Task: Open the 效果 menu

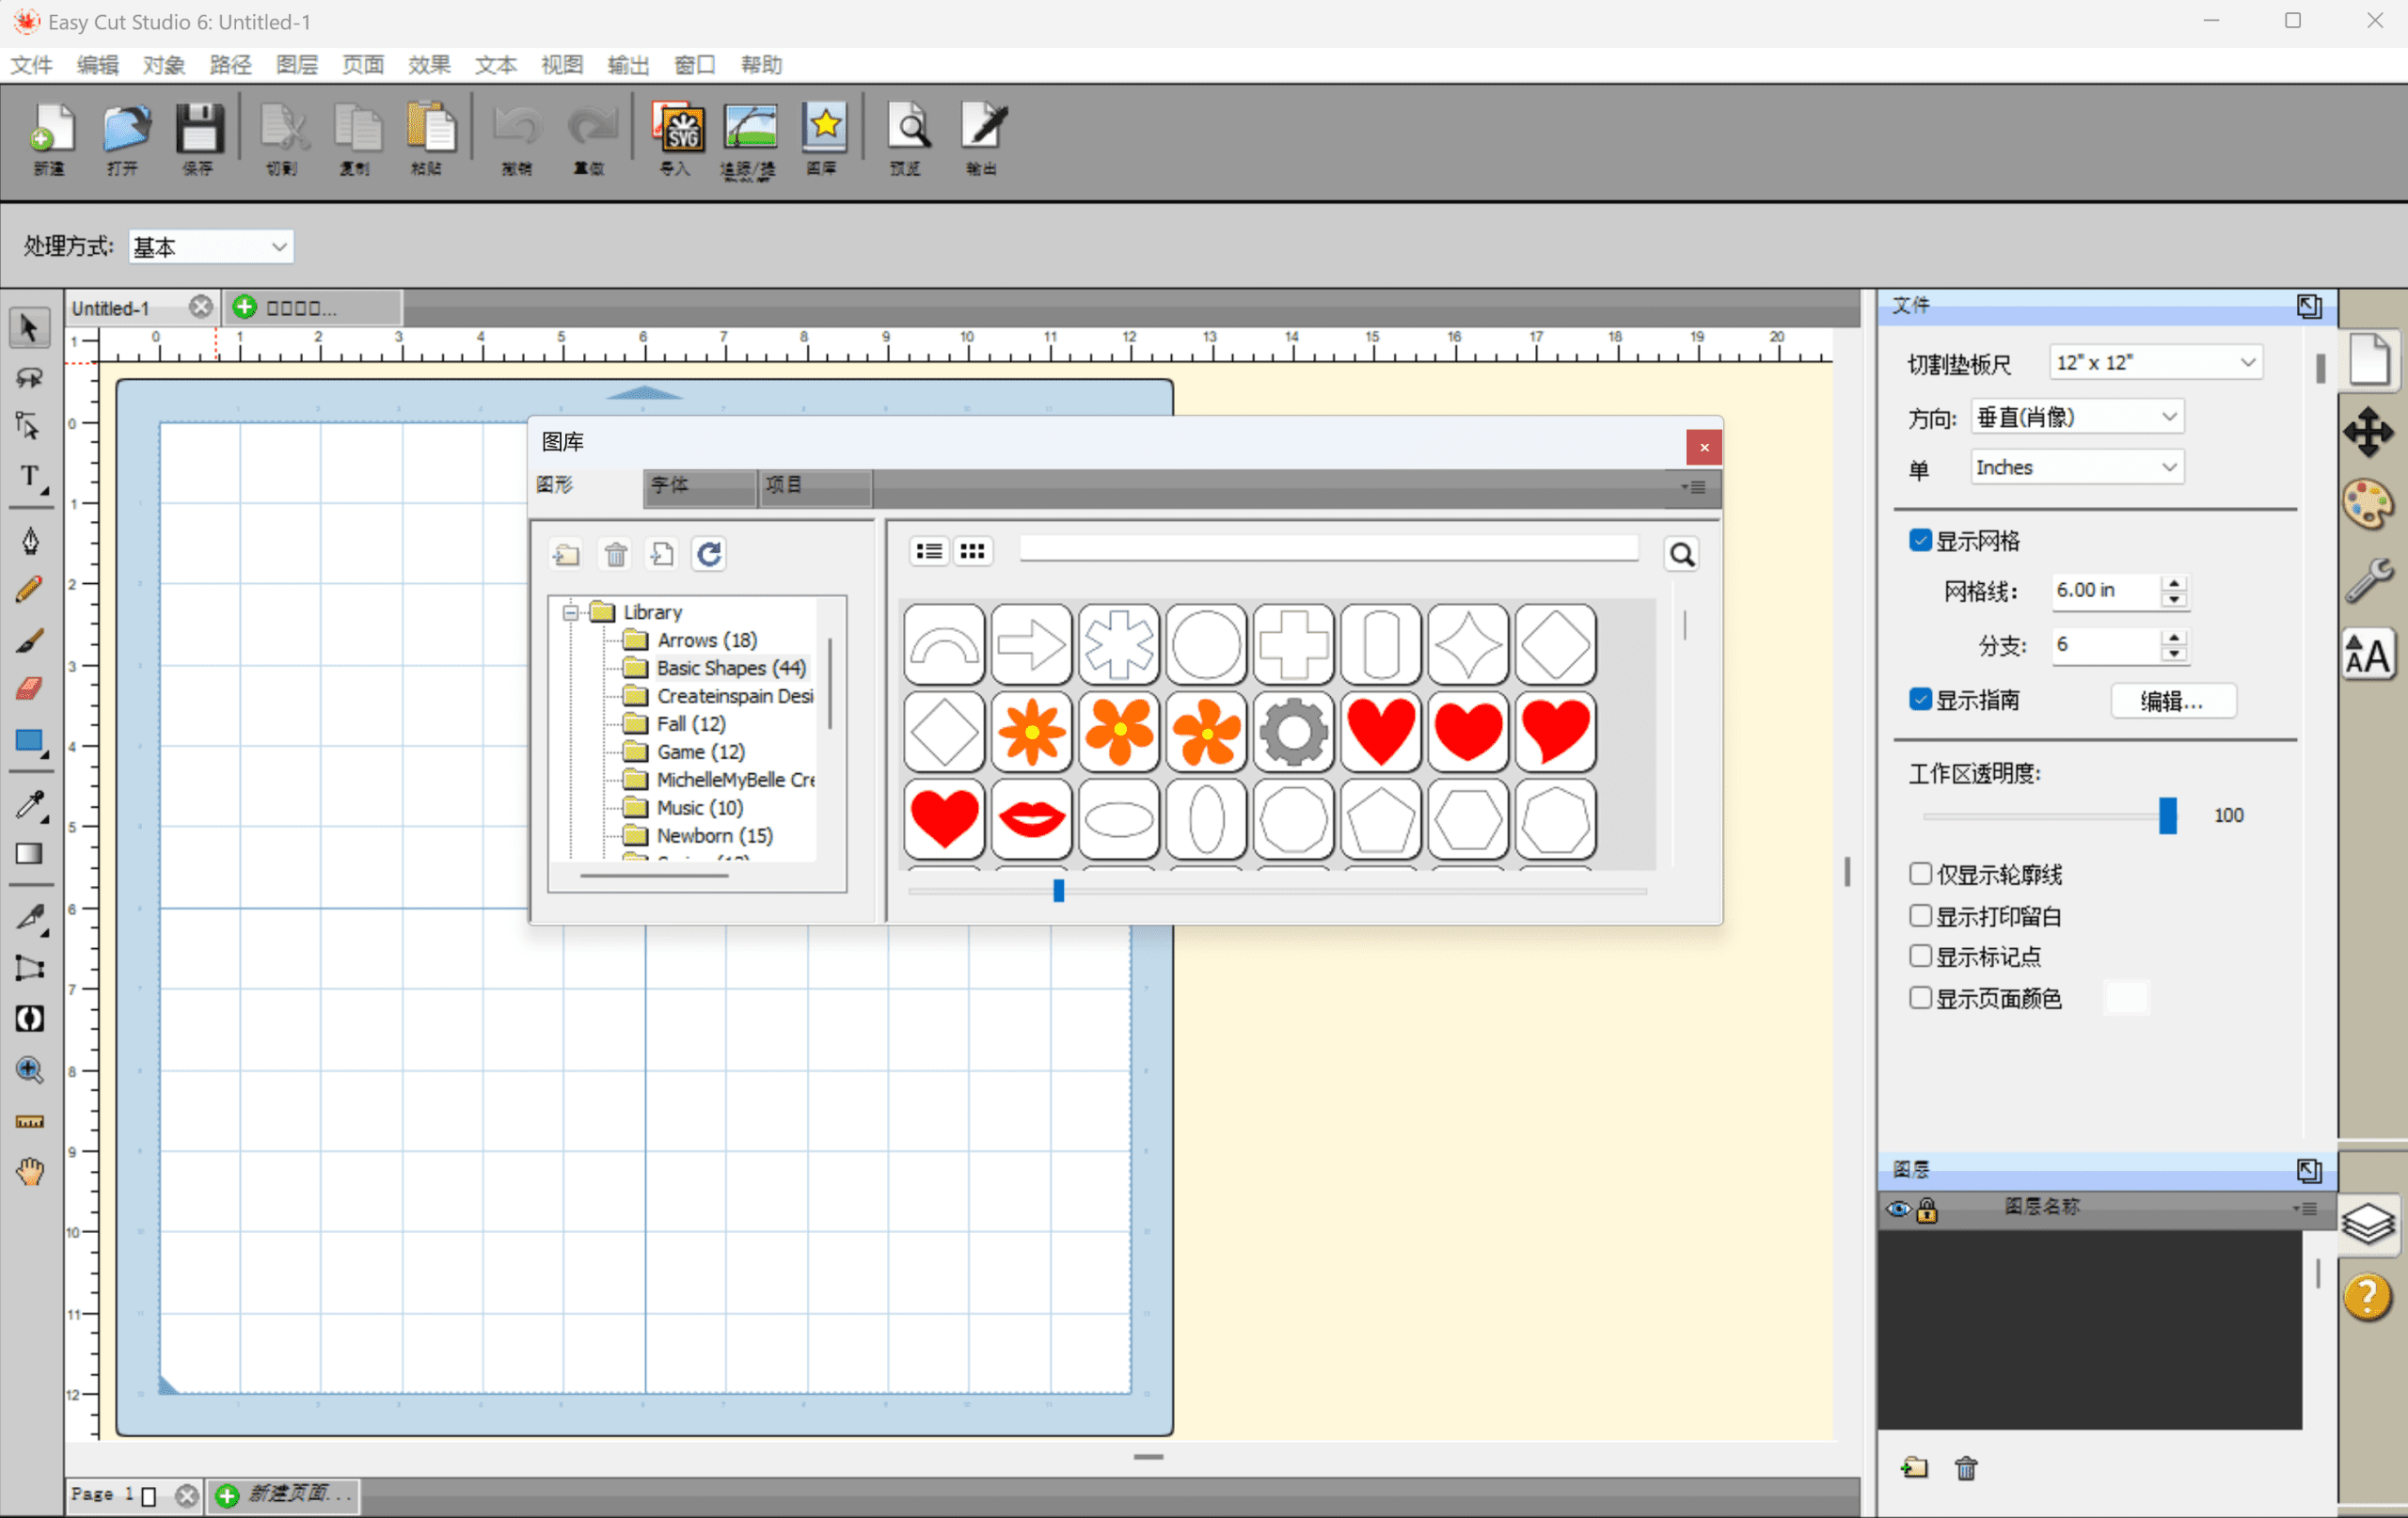Action: coord(429,65)
